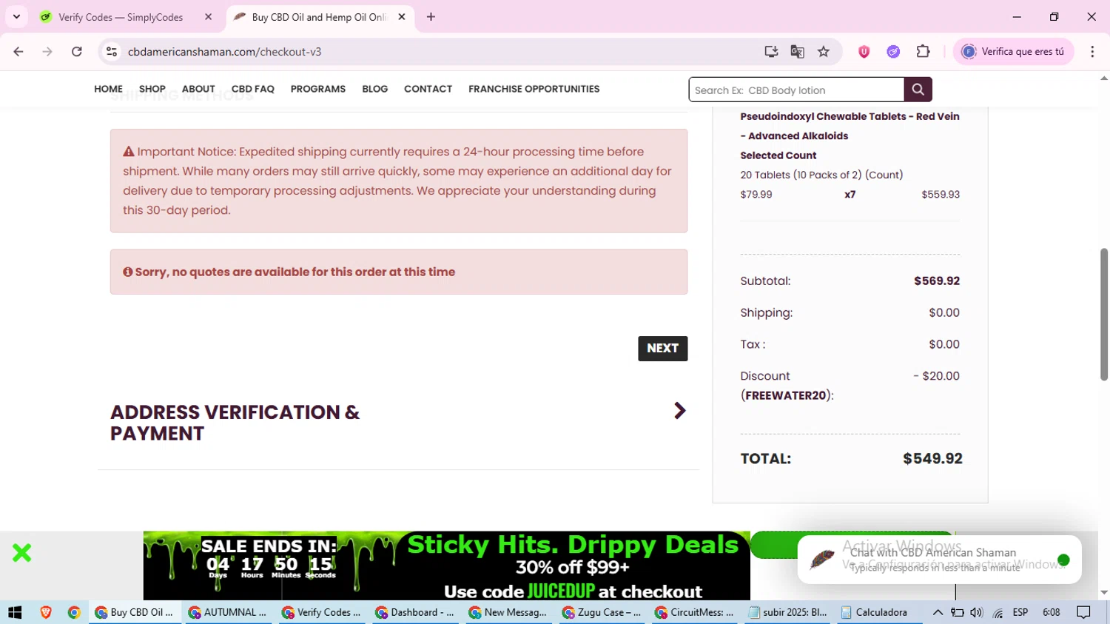The width and height of the screenshot is (1110, 624).
Task: Open the tab search dropdown arrow
Action: tap(16, 16)
